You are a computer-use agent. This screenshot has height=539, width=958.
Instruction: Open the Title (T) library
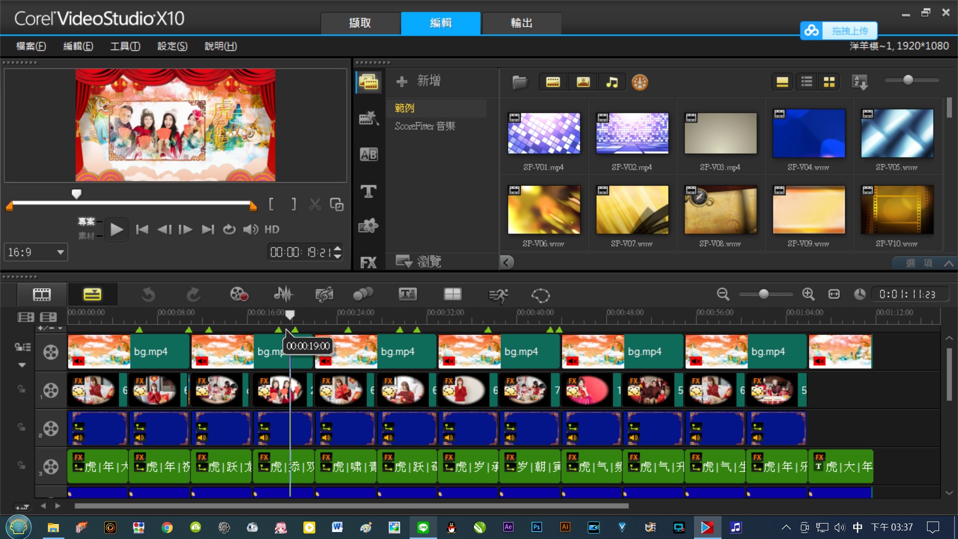(369, 191)
